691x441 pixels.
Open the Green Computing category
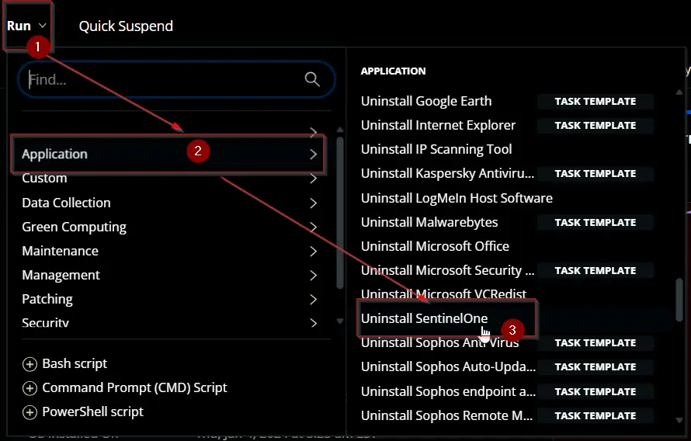[x=170, y=227]
